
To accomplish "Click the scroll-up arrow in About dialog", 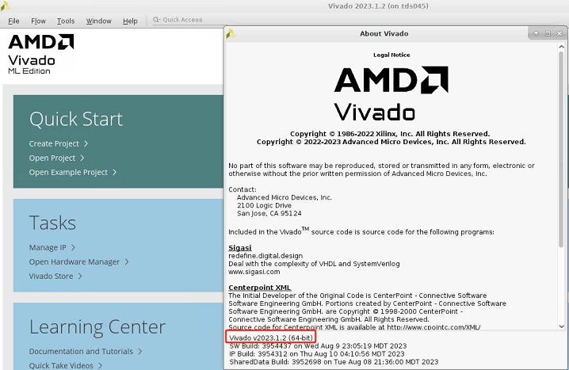I will pos(560,45).
